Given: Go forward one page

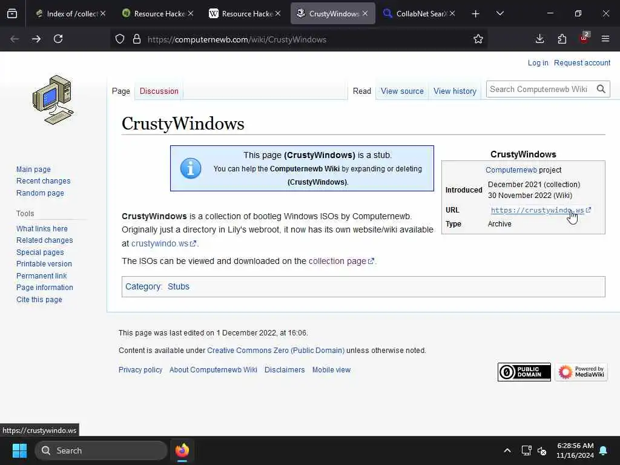Looking at the screenshot, I should pos(36,39).
